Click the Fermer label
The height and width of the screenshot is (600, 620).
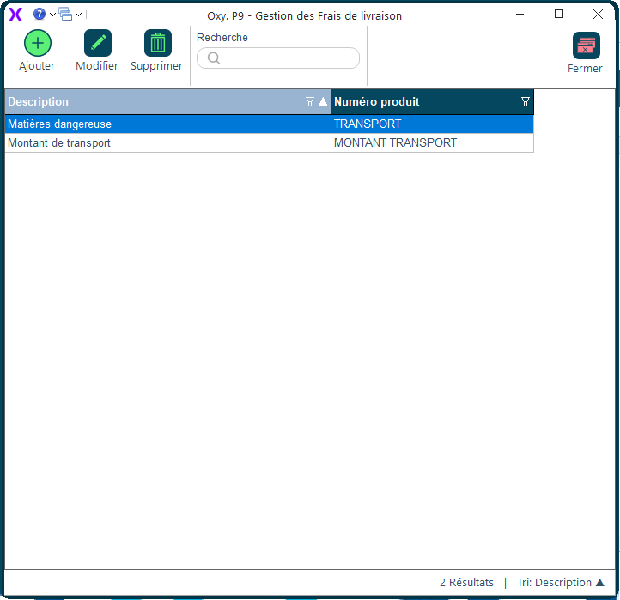tap(585, 69)
